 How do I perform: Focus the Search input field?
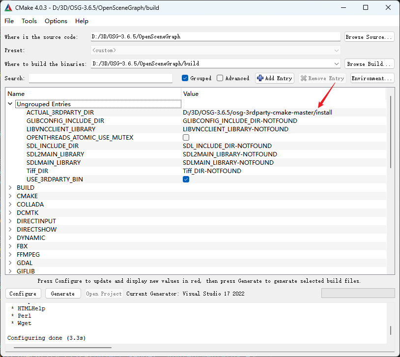101,78
